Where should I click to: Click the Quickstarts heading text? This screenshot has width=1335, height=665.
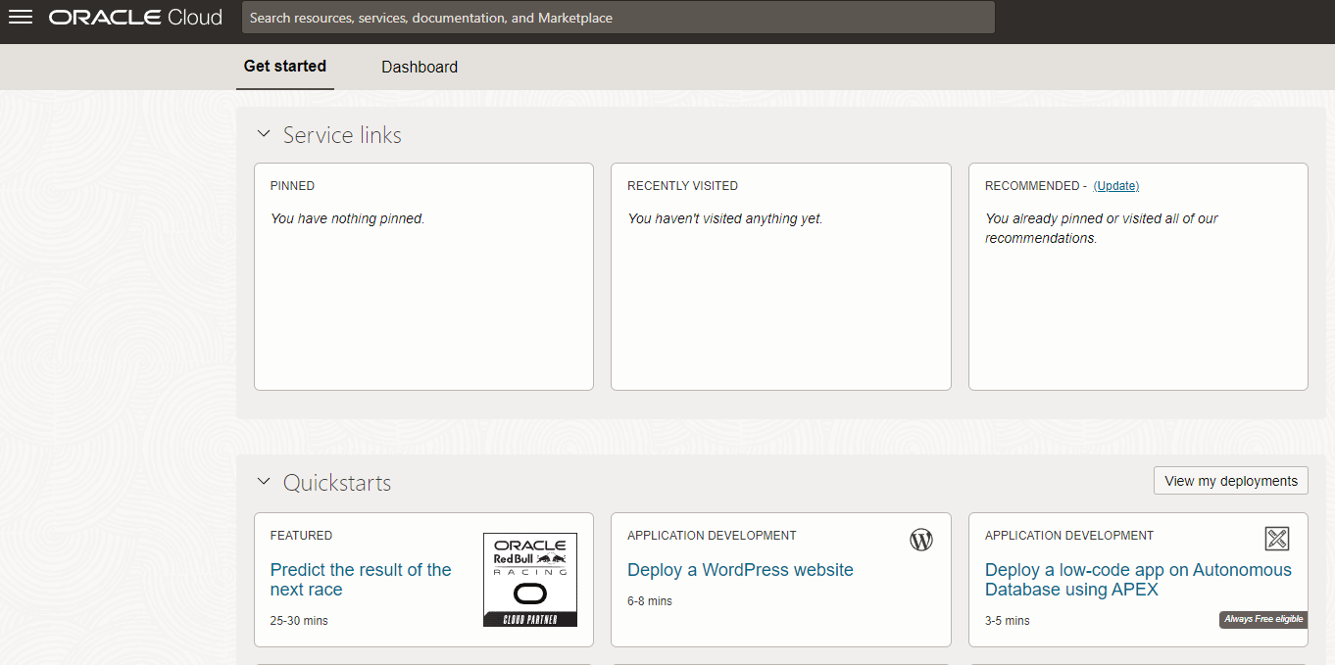(337, 483)
